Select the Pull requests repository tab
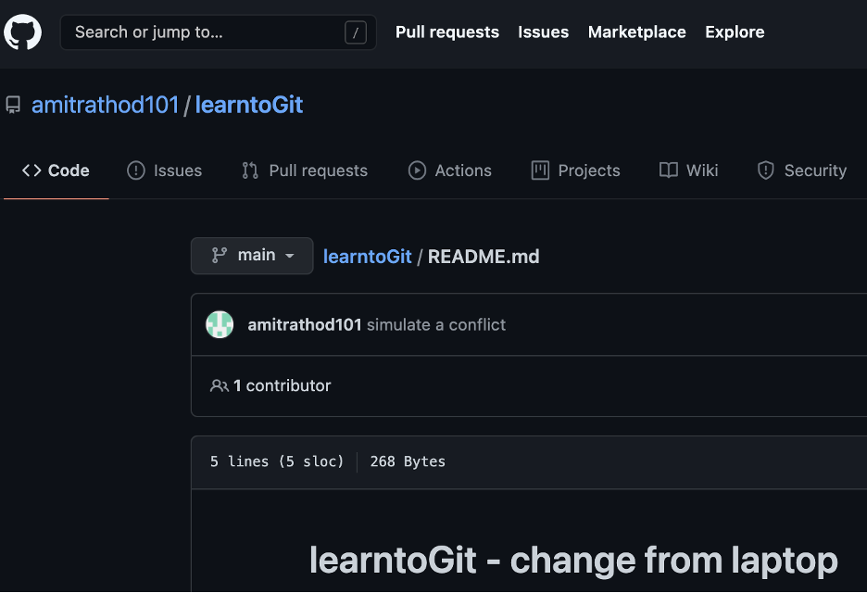This screenshot has height=593, width=867. click(305, 170)
